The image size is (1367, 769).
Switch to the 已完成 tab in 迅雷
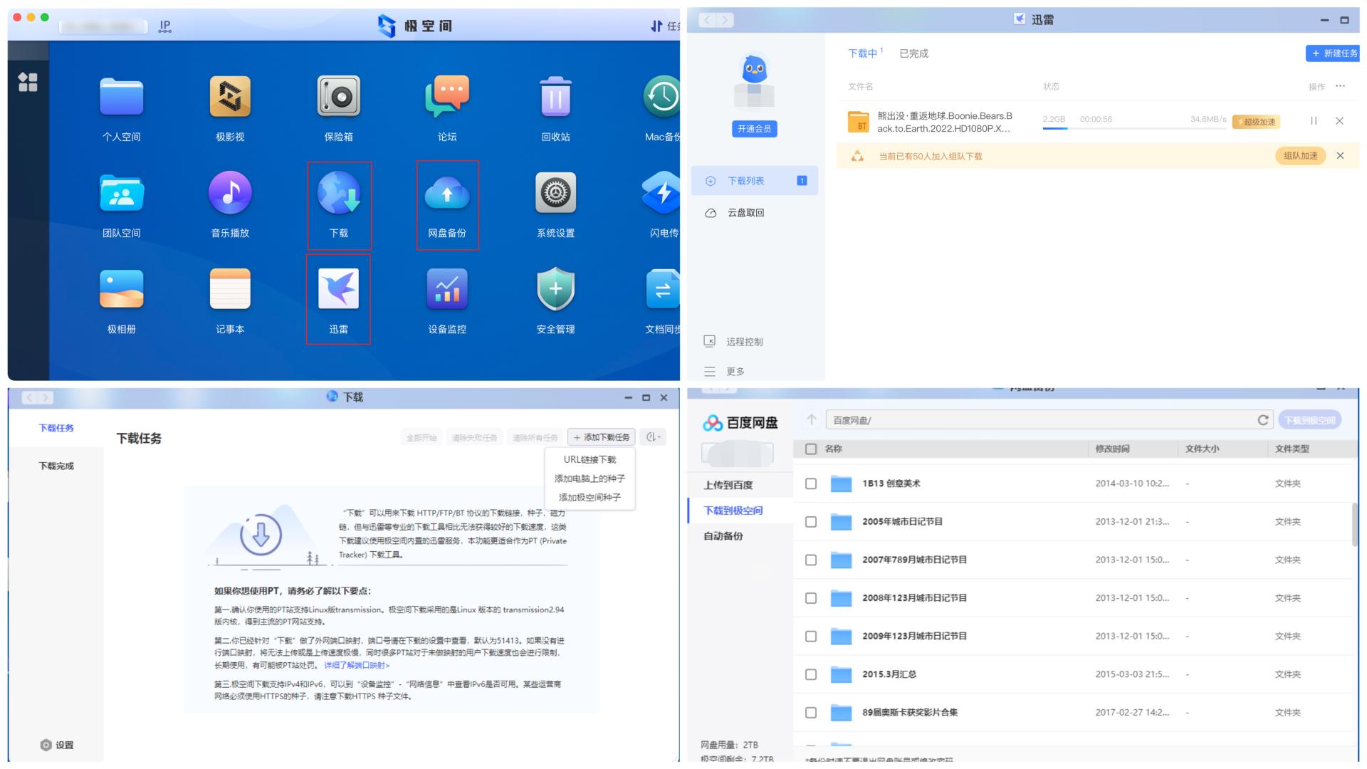pyautogui.click(x=913, y=53)
